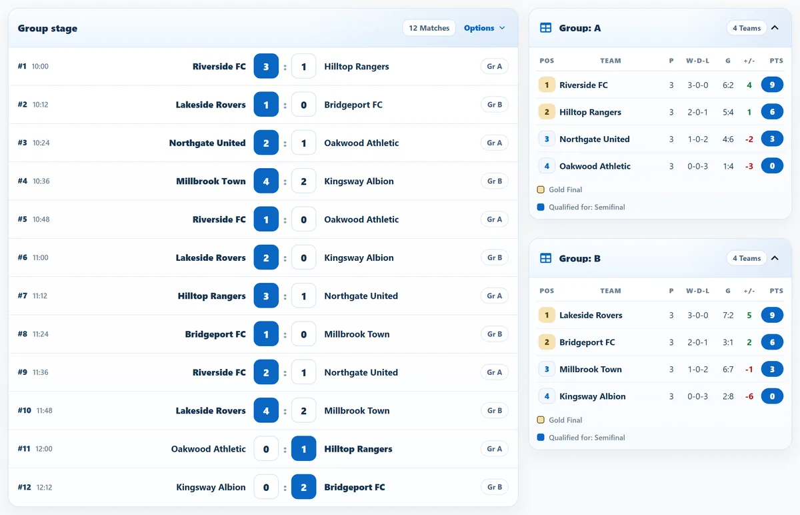Click the Gr B tag on match #12
Screen dimensions: 800x515
pyautogui.click(x=495, y=487)
